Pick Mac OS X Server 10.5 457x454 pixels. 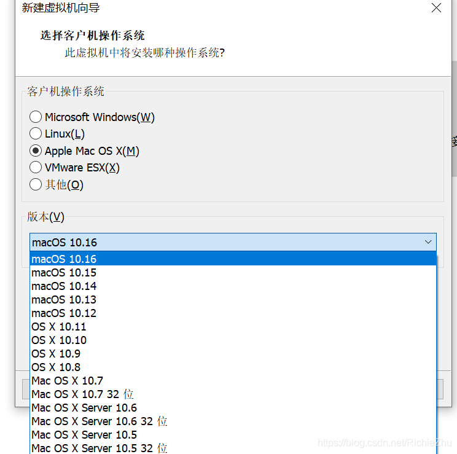click(x=233, y=435)
